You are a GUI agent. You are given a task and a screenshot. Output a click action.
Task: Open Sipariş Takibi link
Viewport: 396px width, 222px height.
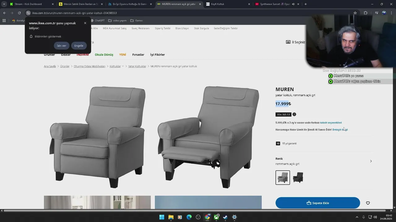pyautogui.click(x=162, y=28)
